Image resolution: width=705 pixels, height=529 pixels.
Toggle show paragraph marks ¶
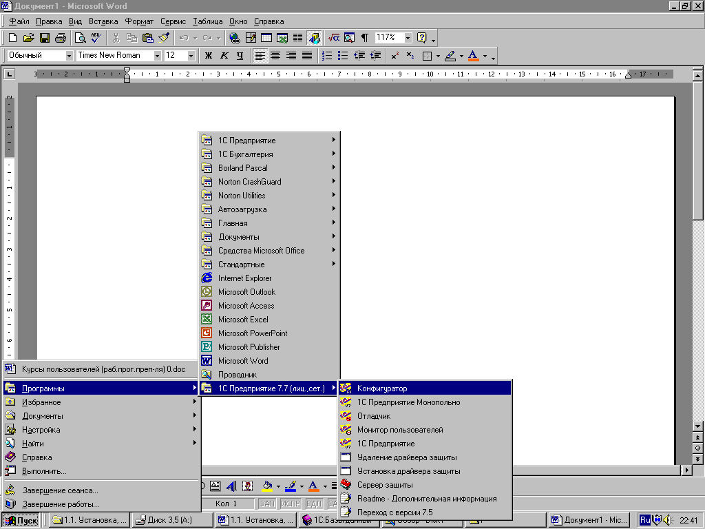click(x=365, y=38)
